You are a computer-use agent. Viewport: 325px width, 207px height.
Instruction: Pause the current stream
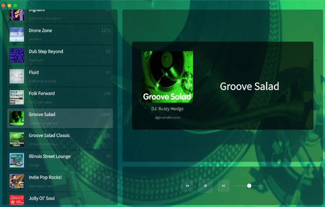click(205, 185)
